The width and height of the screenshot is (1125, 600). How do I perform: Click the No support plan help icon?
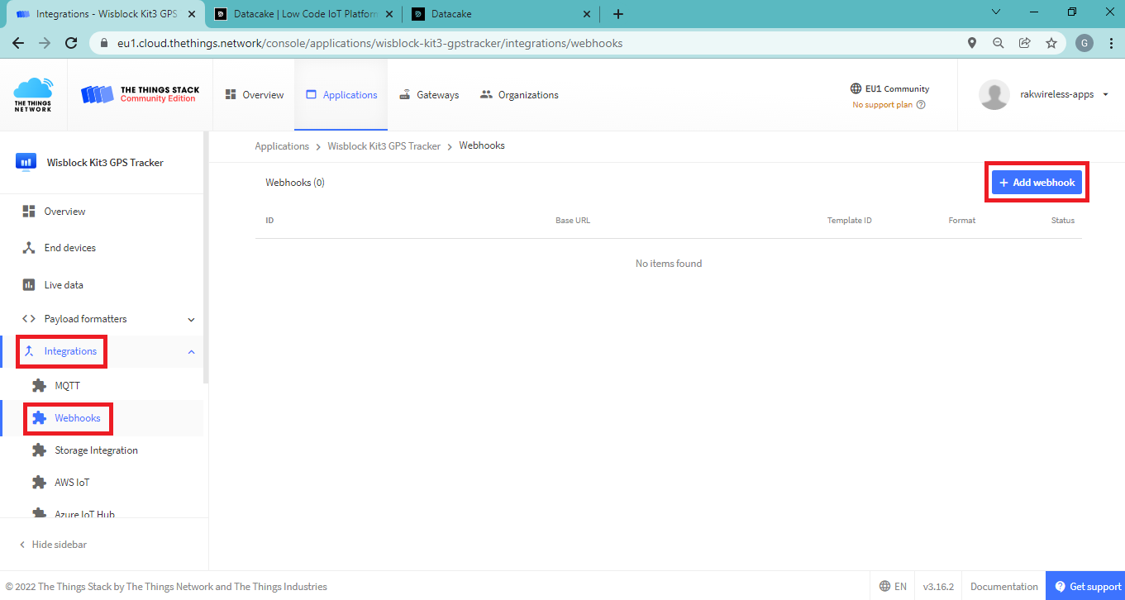pyautogui.click(x=921, y=105)
